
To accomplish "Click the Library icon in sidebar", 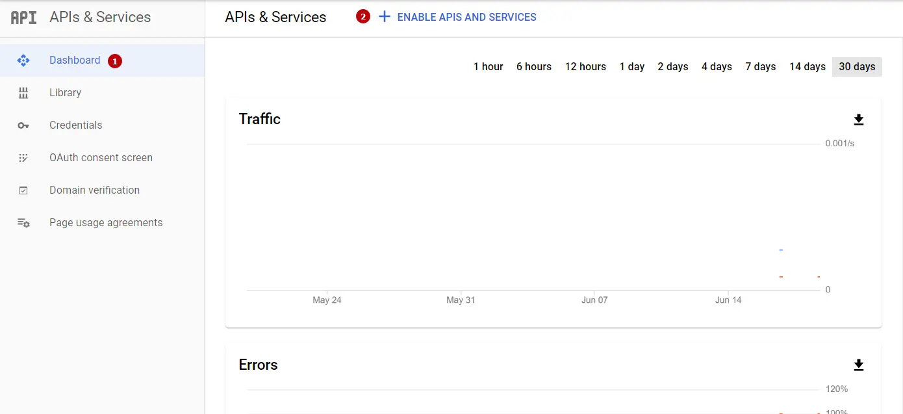I will pos(23,93).
